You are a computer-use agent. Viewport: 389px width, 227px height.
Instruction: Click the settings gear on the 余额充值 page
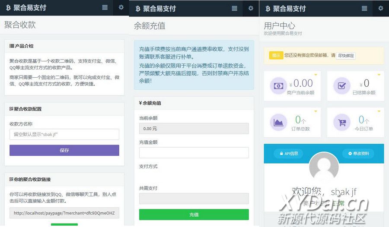click(251, 8)
